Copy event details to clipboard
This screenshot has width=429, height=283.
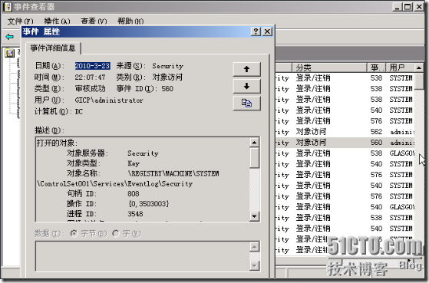click(246, 104)
